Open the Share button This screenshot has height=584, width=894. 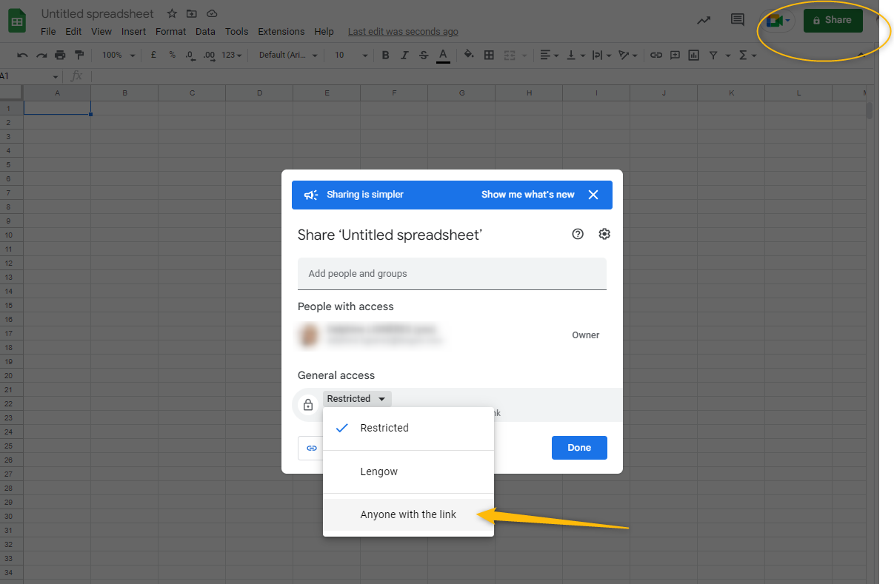pyautogui.click(x=833, y=20)
